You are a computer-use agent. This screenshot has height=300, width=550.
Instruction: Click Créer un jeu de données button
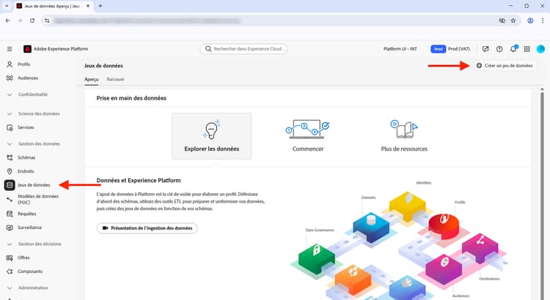505,65
